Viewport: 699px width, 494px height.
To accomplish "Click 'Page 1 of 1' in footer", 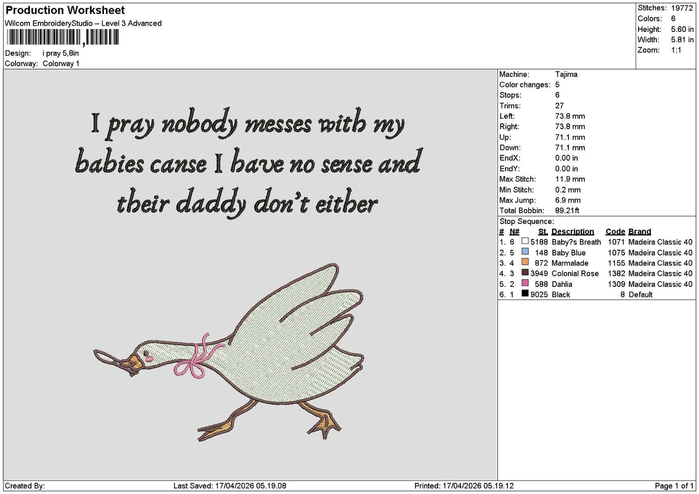I will point(674,486).
